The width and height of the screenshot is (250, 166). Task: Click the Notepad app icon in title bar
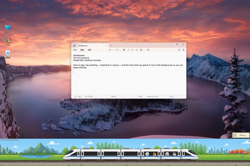coord(74,45)
